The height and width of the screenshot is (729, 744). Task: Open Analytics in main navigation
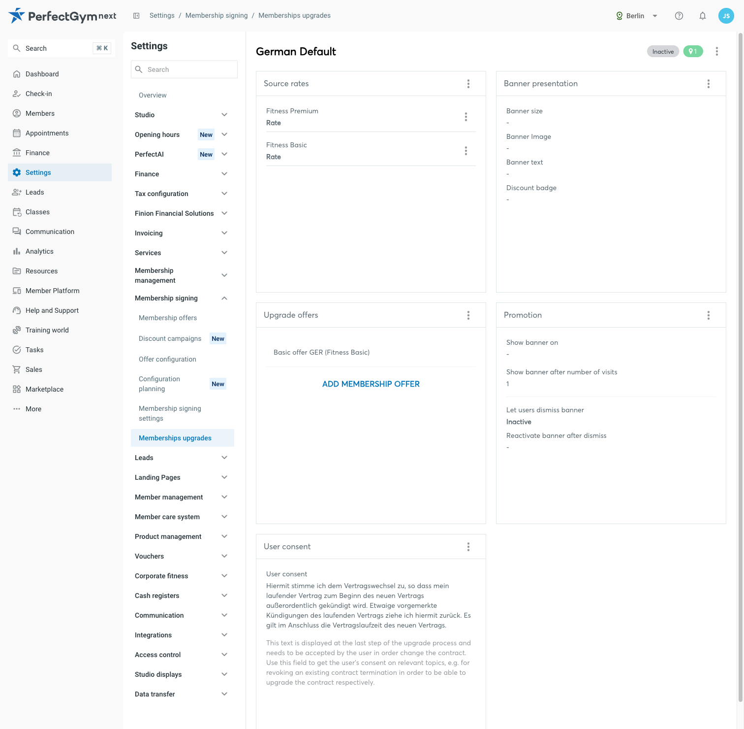60,251
